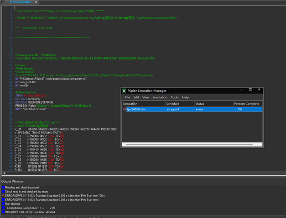This screenshot has width=286, height=218.
Task: Select the 'Run aborted' message
Action: [12, 203]
